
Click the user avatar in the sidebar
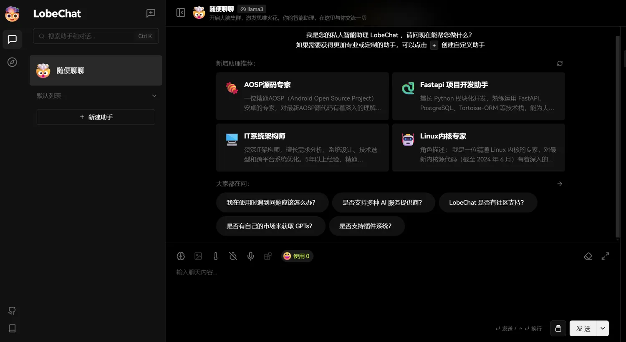tap(12, 14)
